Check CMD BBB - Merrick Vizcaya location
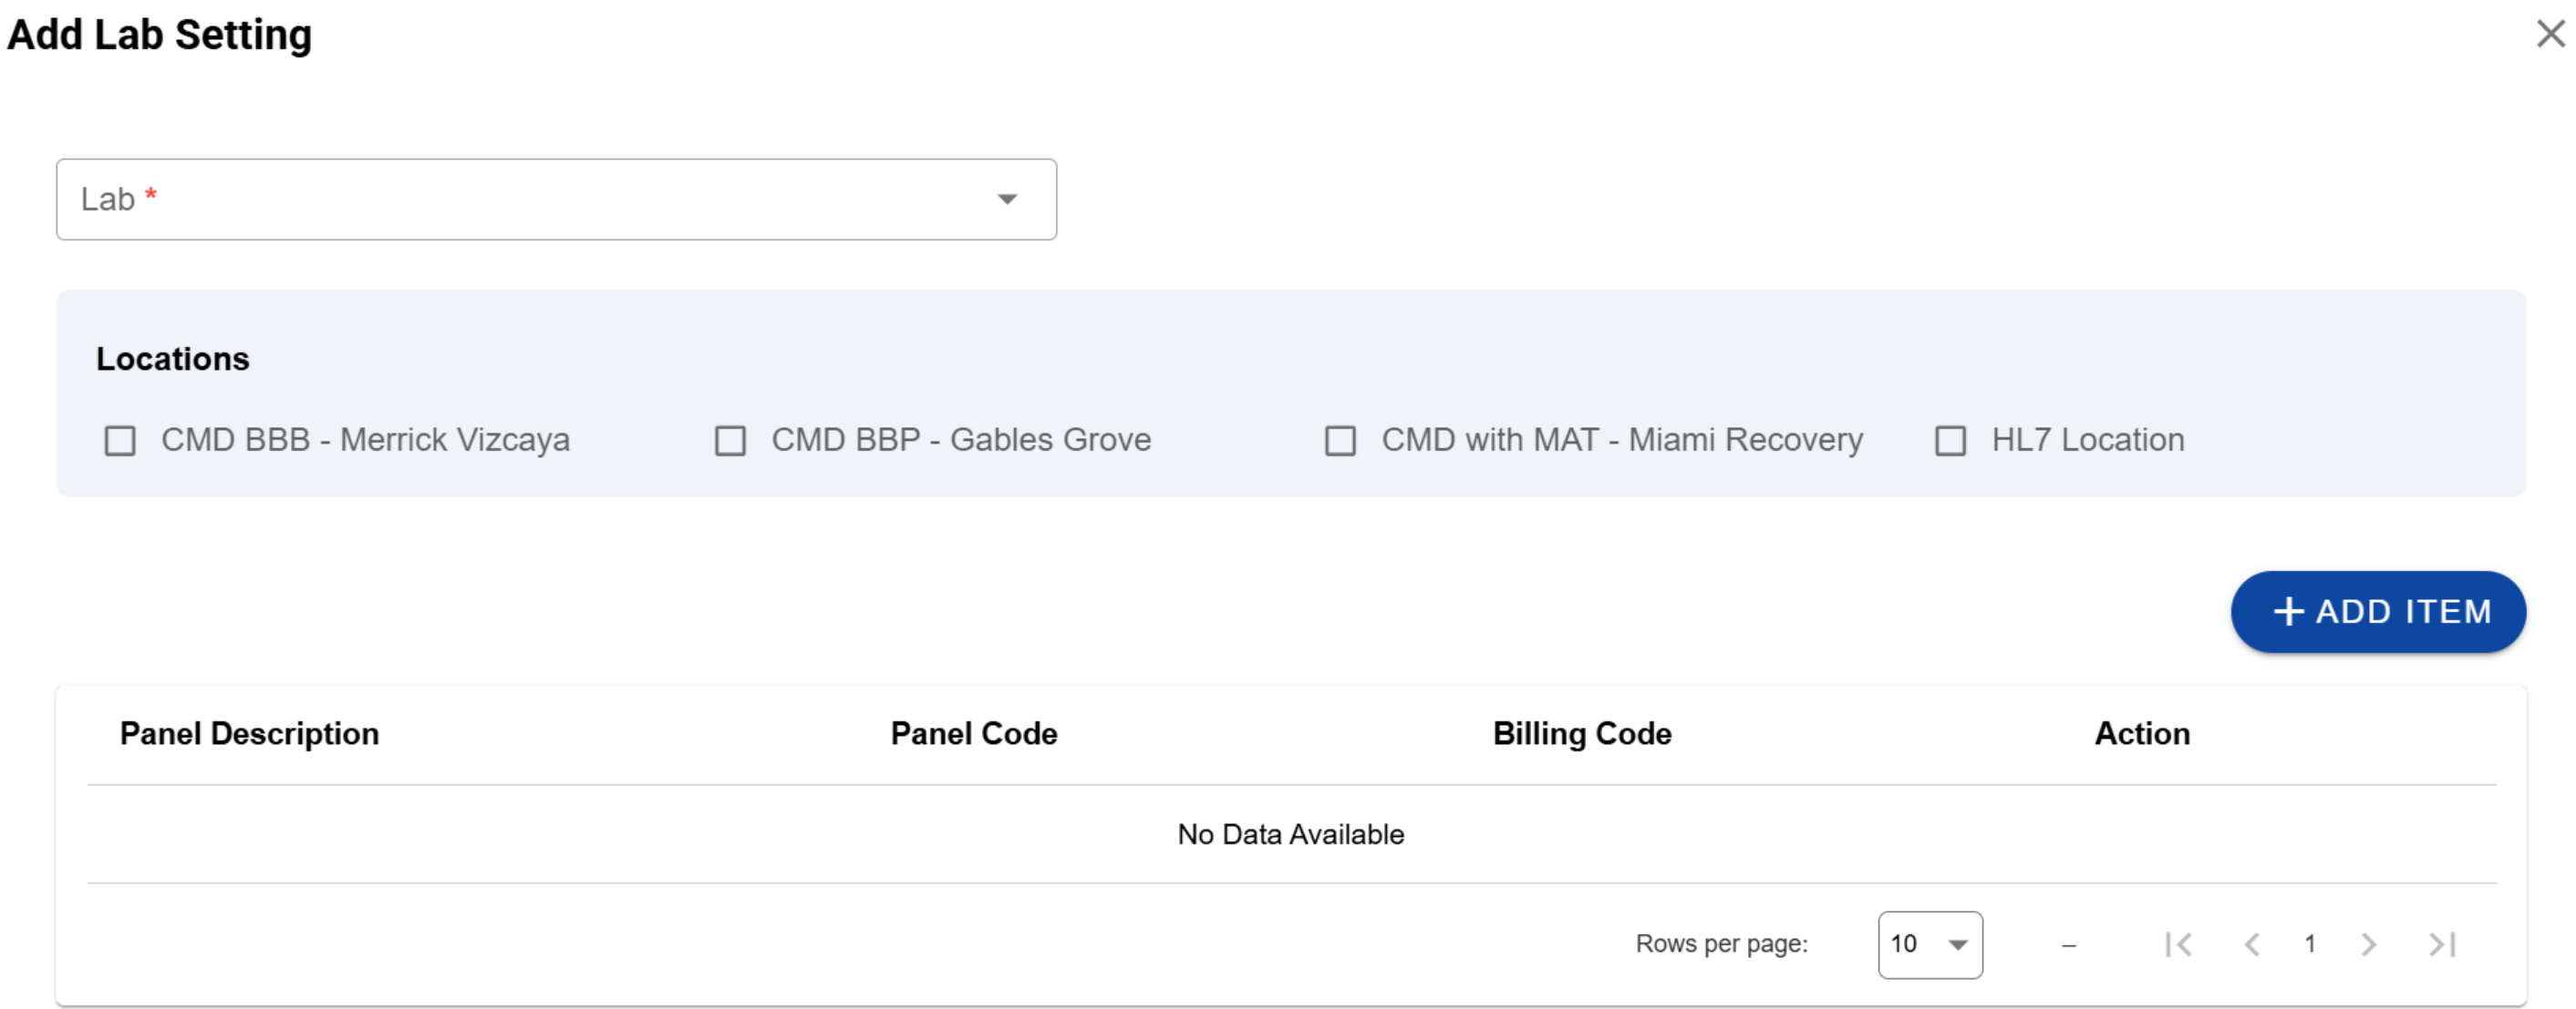The width and height of the screenshot is (2576, 1009). [x=120, y=441]
